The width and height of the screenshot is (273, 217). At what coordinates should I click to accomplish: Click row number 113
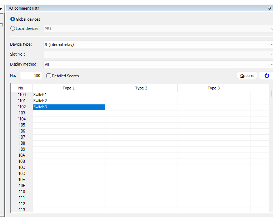tap(22, 210)
